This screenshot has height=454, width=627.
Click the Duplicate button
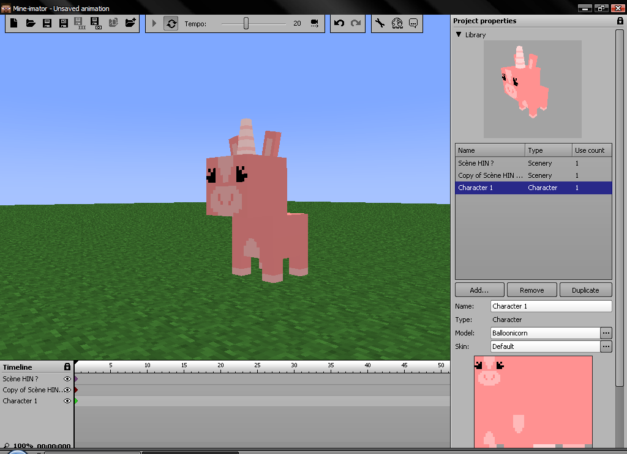point(585,290)
